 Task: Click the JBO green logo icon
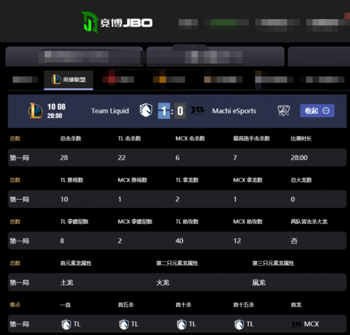click(90, 22)
